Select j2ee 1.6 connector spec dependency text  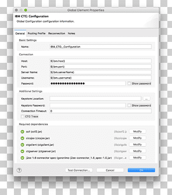[69, 158]
